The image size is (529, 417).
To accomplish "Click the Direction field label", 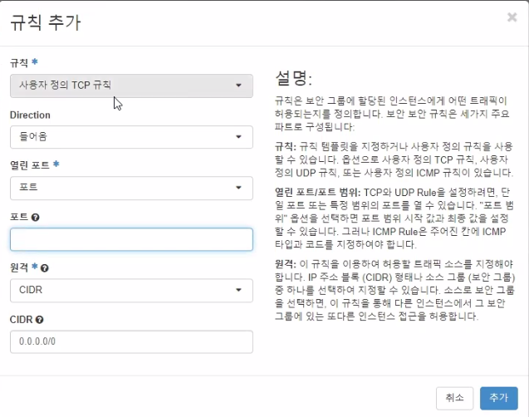I will click(x=30, y=115).
